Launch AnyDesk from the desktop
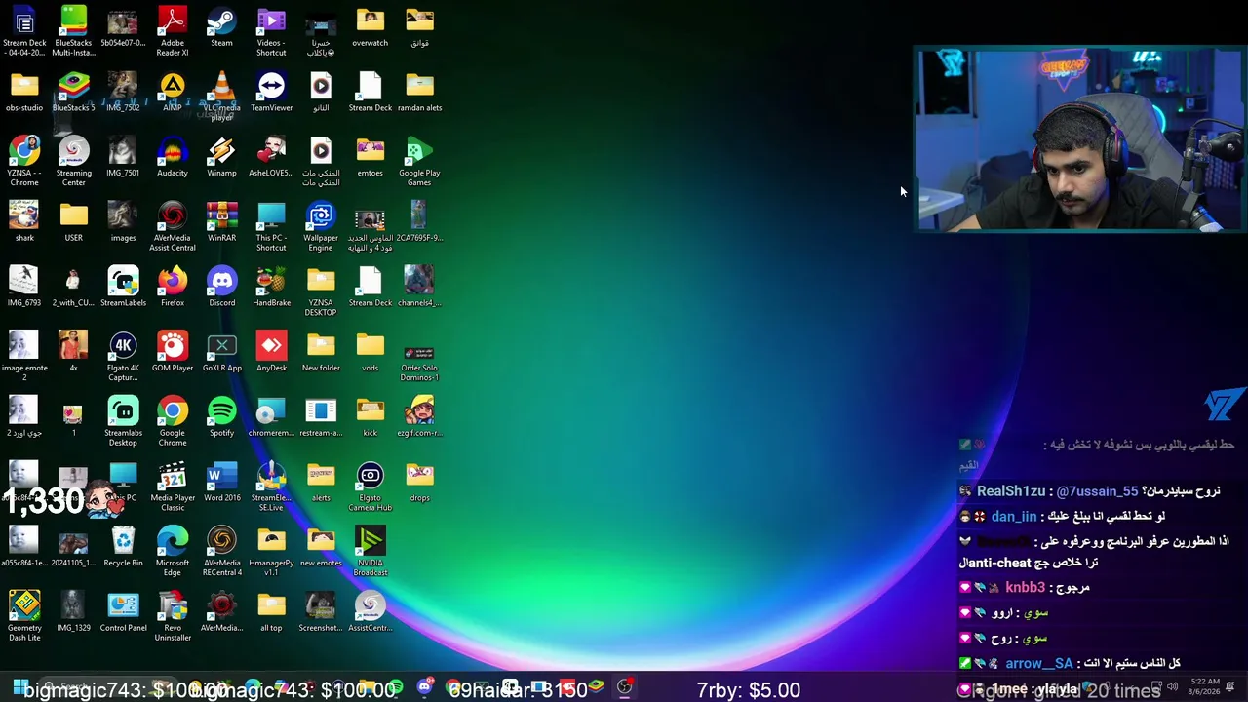 click(x=271, y=352)
